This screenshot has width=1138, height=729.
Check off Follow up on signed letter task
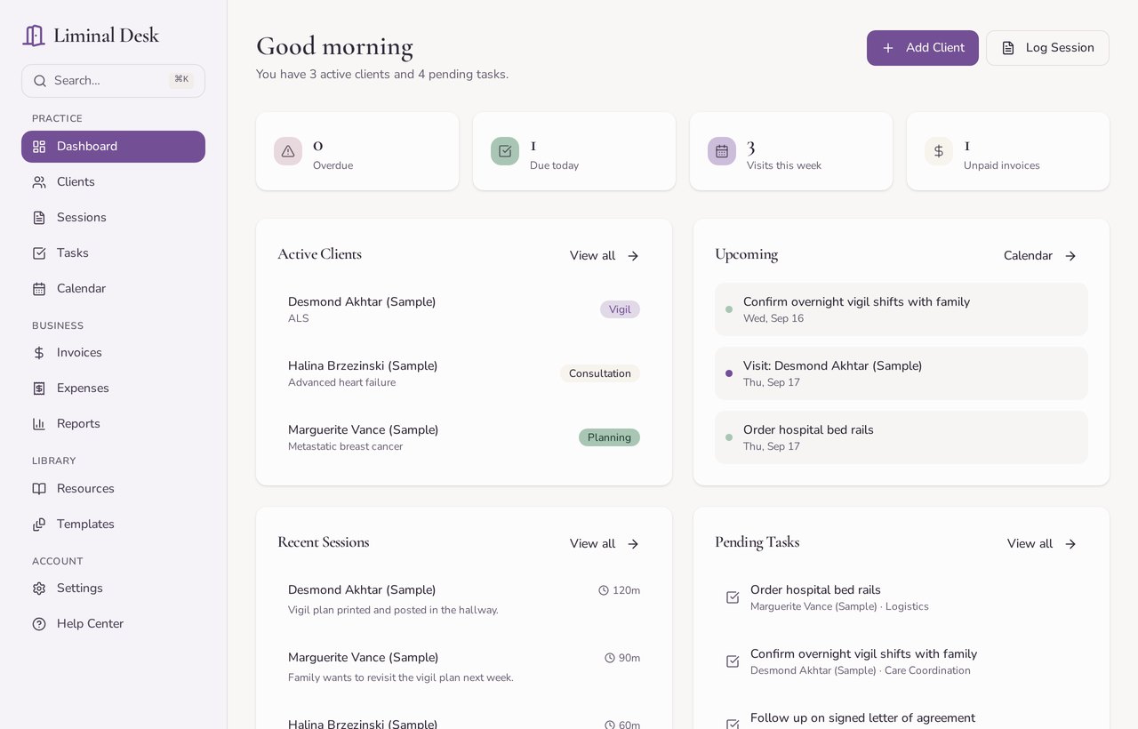(733, 724)
